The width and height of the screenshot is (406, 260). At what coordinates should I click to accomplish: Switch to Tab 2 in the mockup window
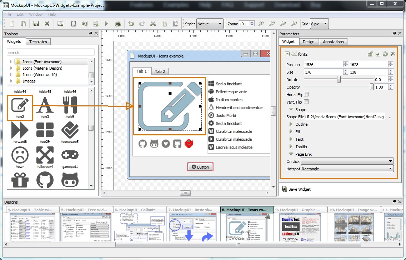pos(160,71)
